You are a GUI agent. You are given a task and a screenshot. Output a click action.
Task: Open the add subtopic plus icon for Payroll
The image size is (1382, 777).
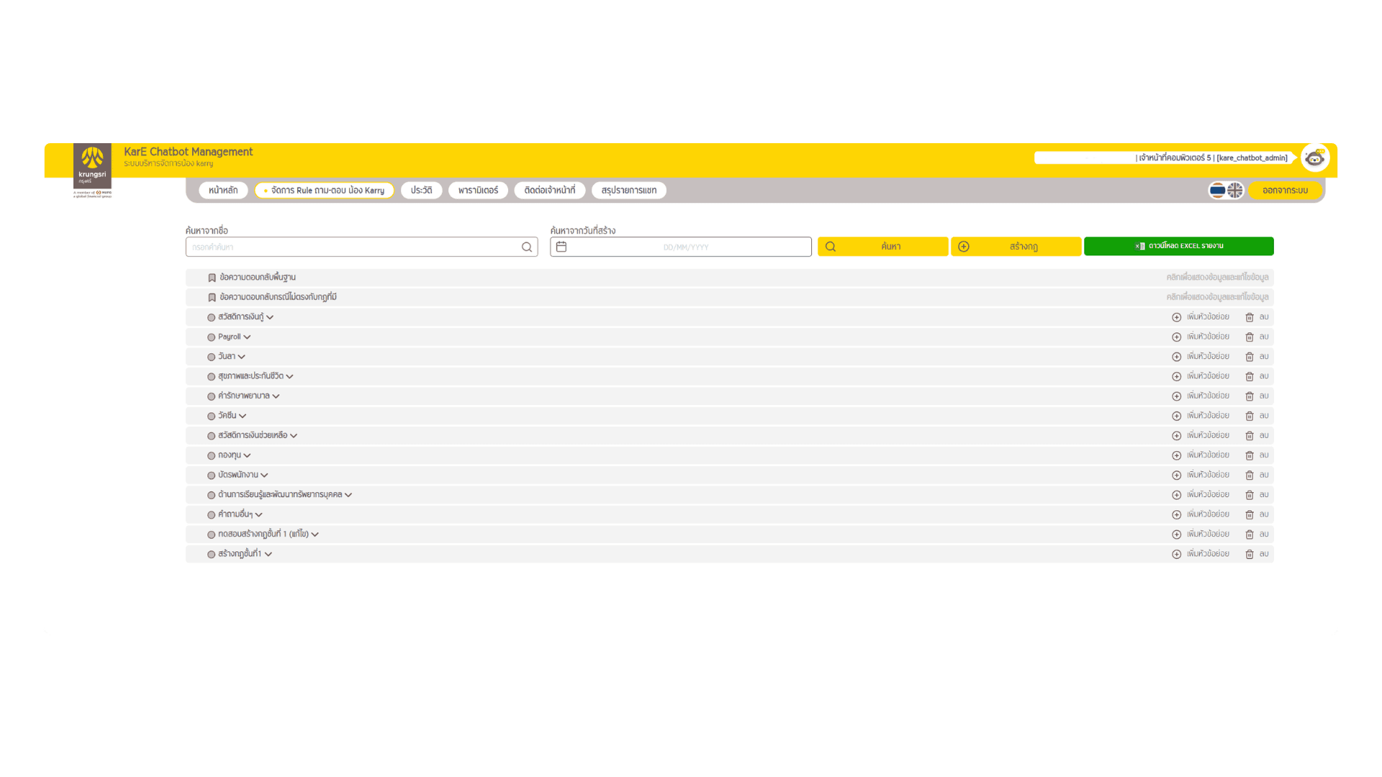[x=1177, y=337]
